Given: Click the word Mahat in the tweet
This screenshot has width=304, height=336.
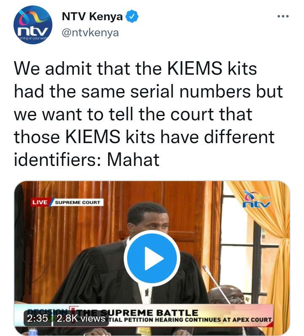Looking at the screenshot, I should pyautogui.click(x=133, y=160).
